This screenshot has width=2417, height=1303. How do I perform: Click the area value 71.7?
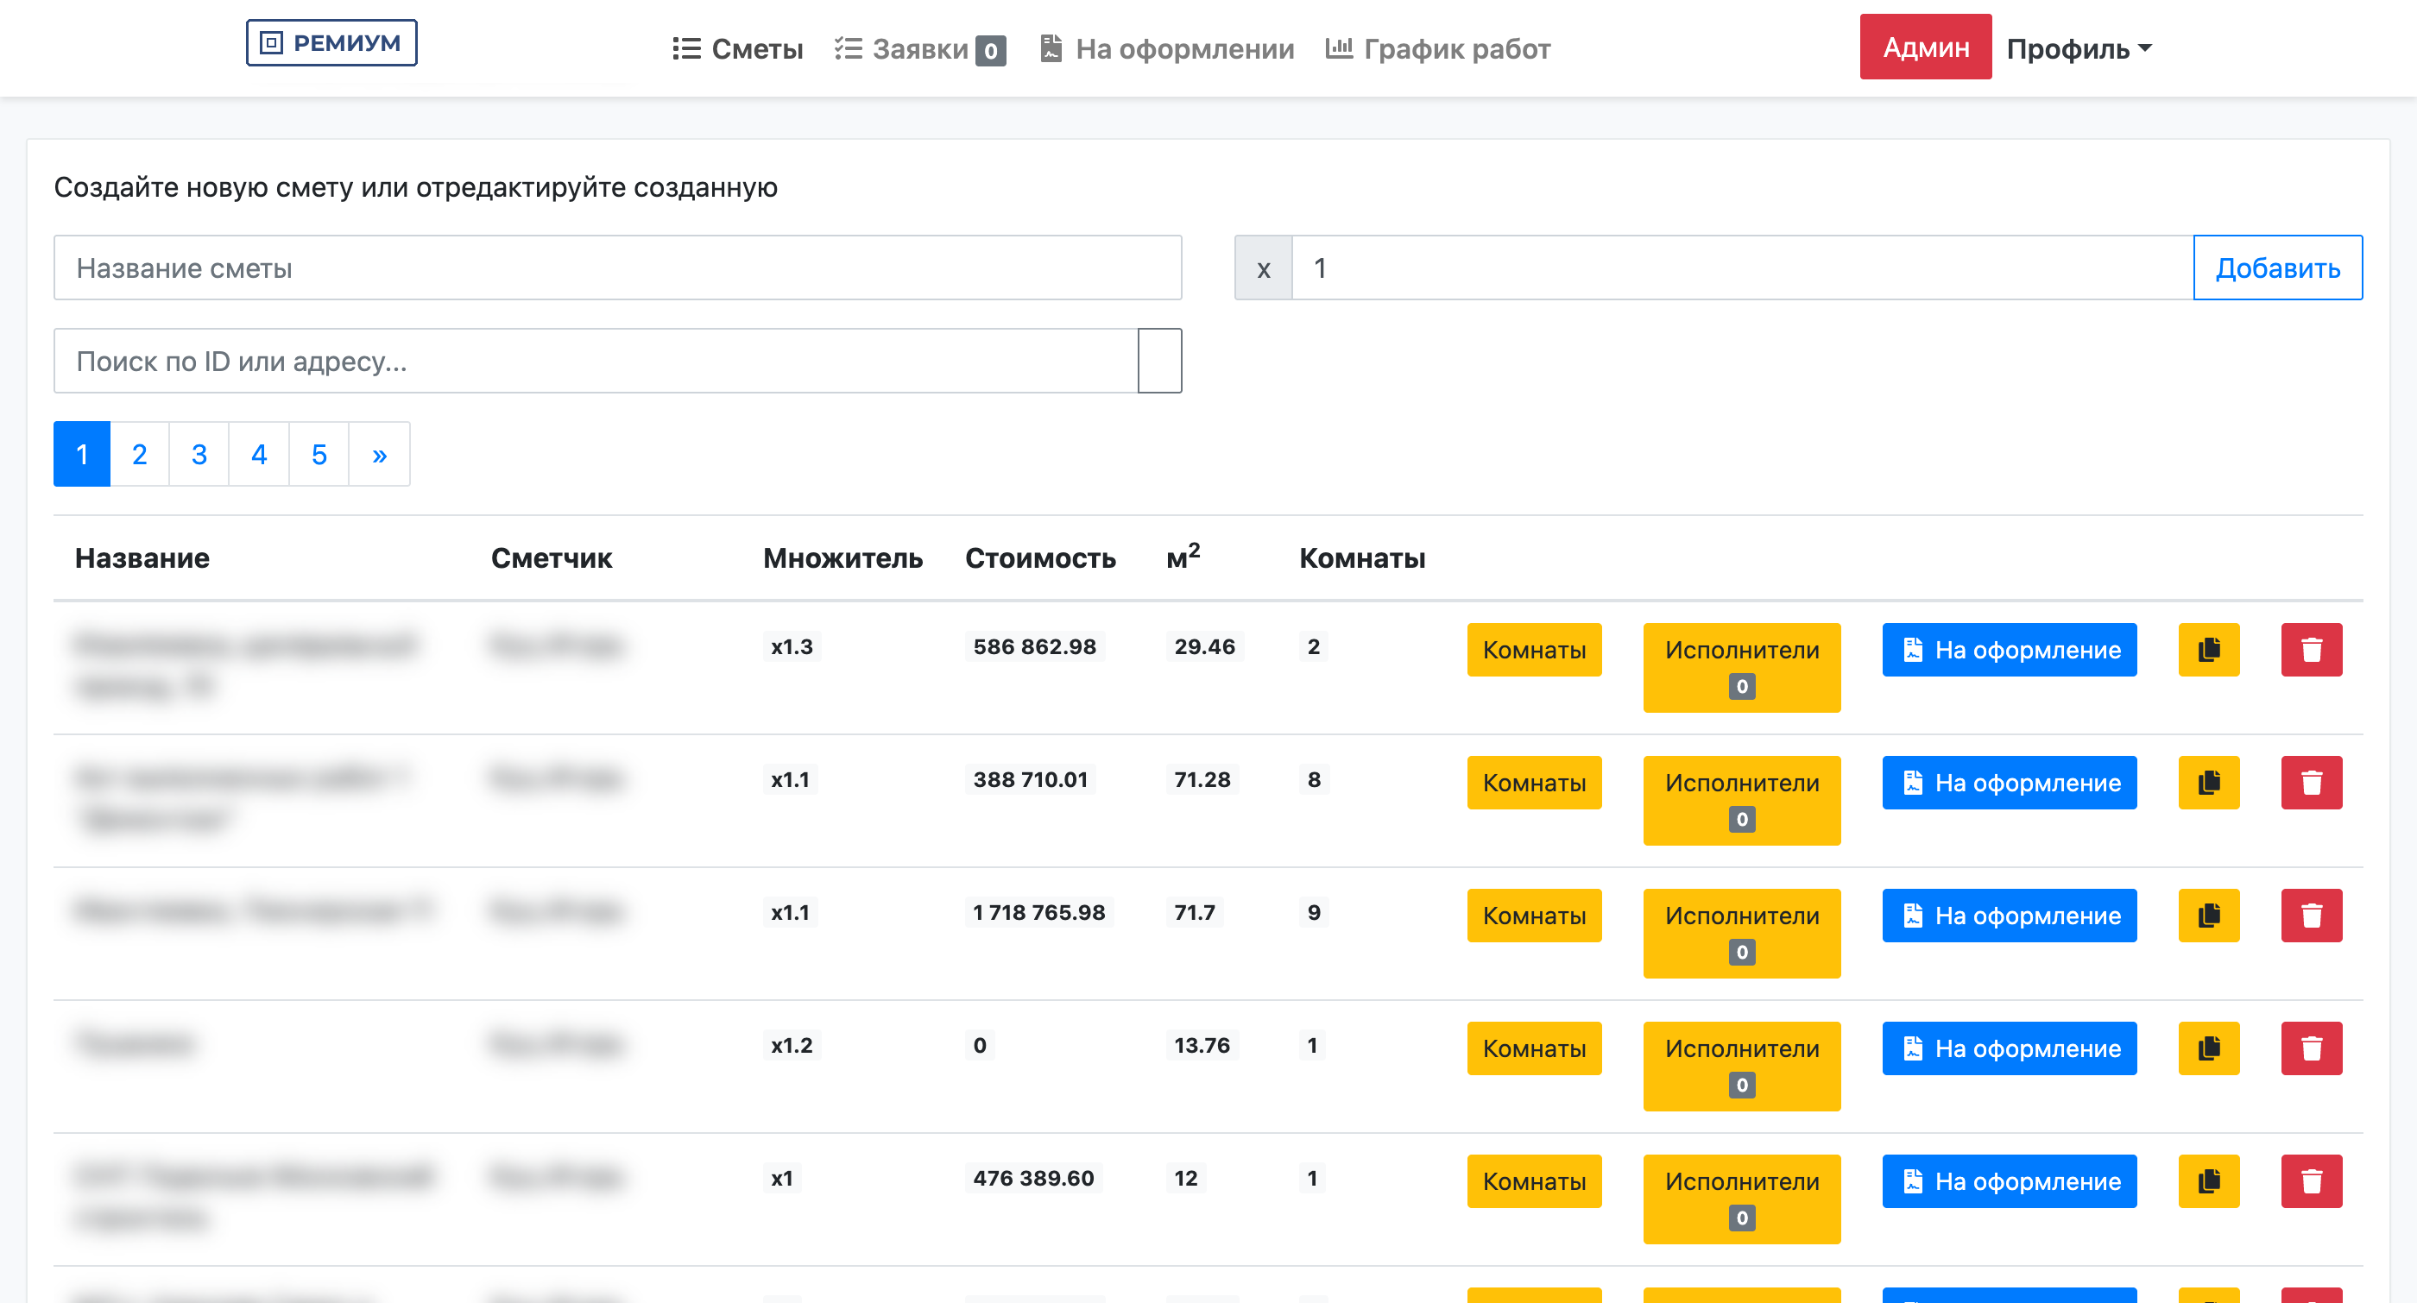pyautogui.click(x=1195, y=913)
